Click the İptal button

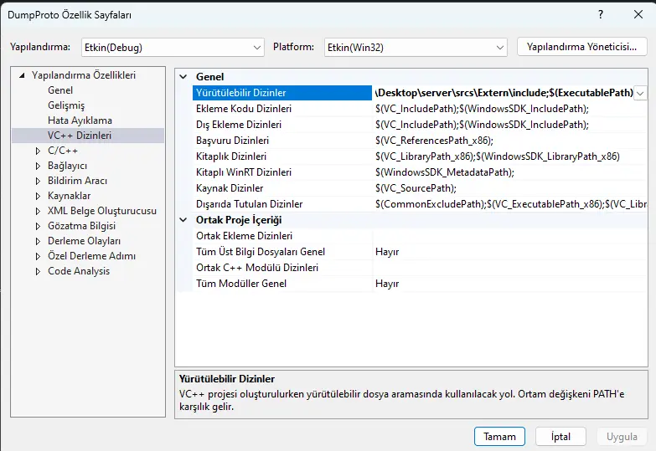560,437
